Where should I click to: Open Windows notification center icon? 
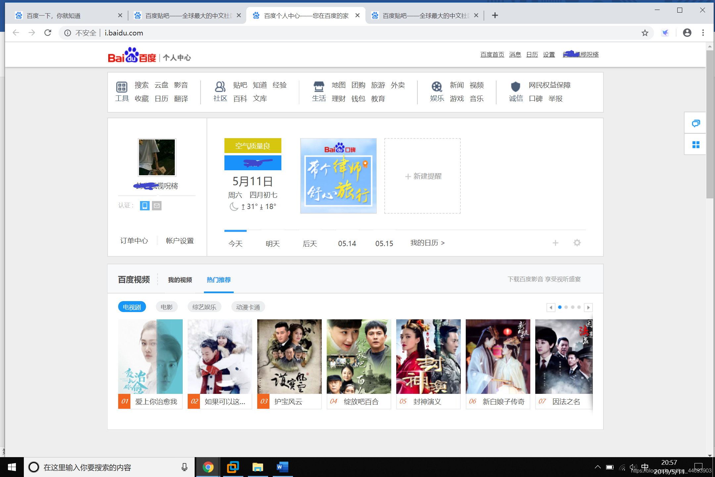[698, 467]
